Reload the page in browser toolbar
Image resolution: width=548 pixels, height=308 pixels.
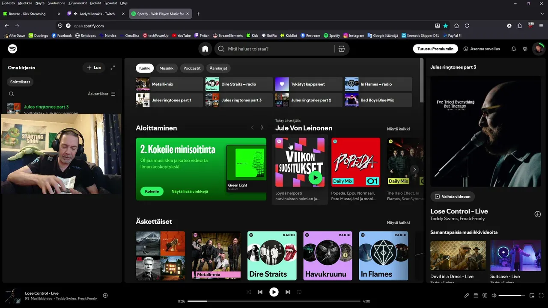tap(467, 26)
